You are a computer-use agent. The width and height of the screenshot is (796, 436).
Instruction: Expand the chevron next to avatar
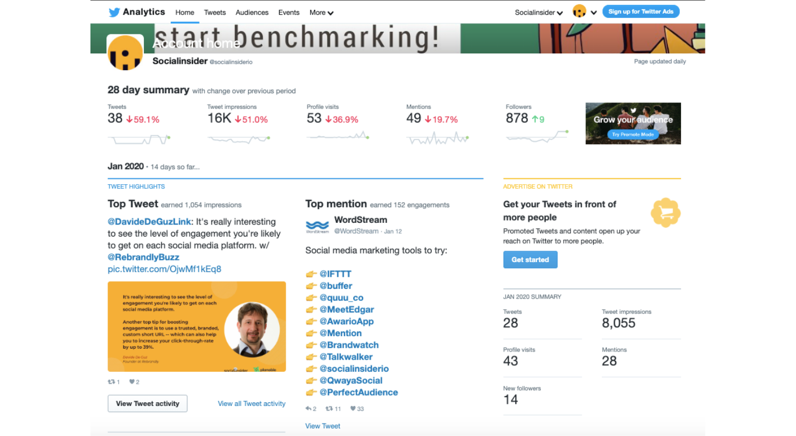pos(594,13)
